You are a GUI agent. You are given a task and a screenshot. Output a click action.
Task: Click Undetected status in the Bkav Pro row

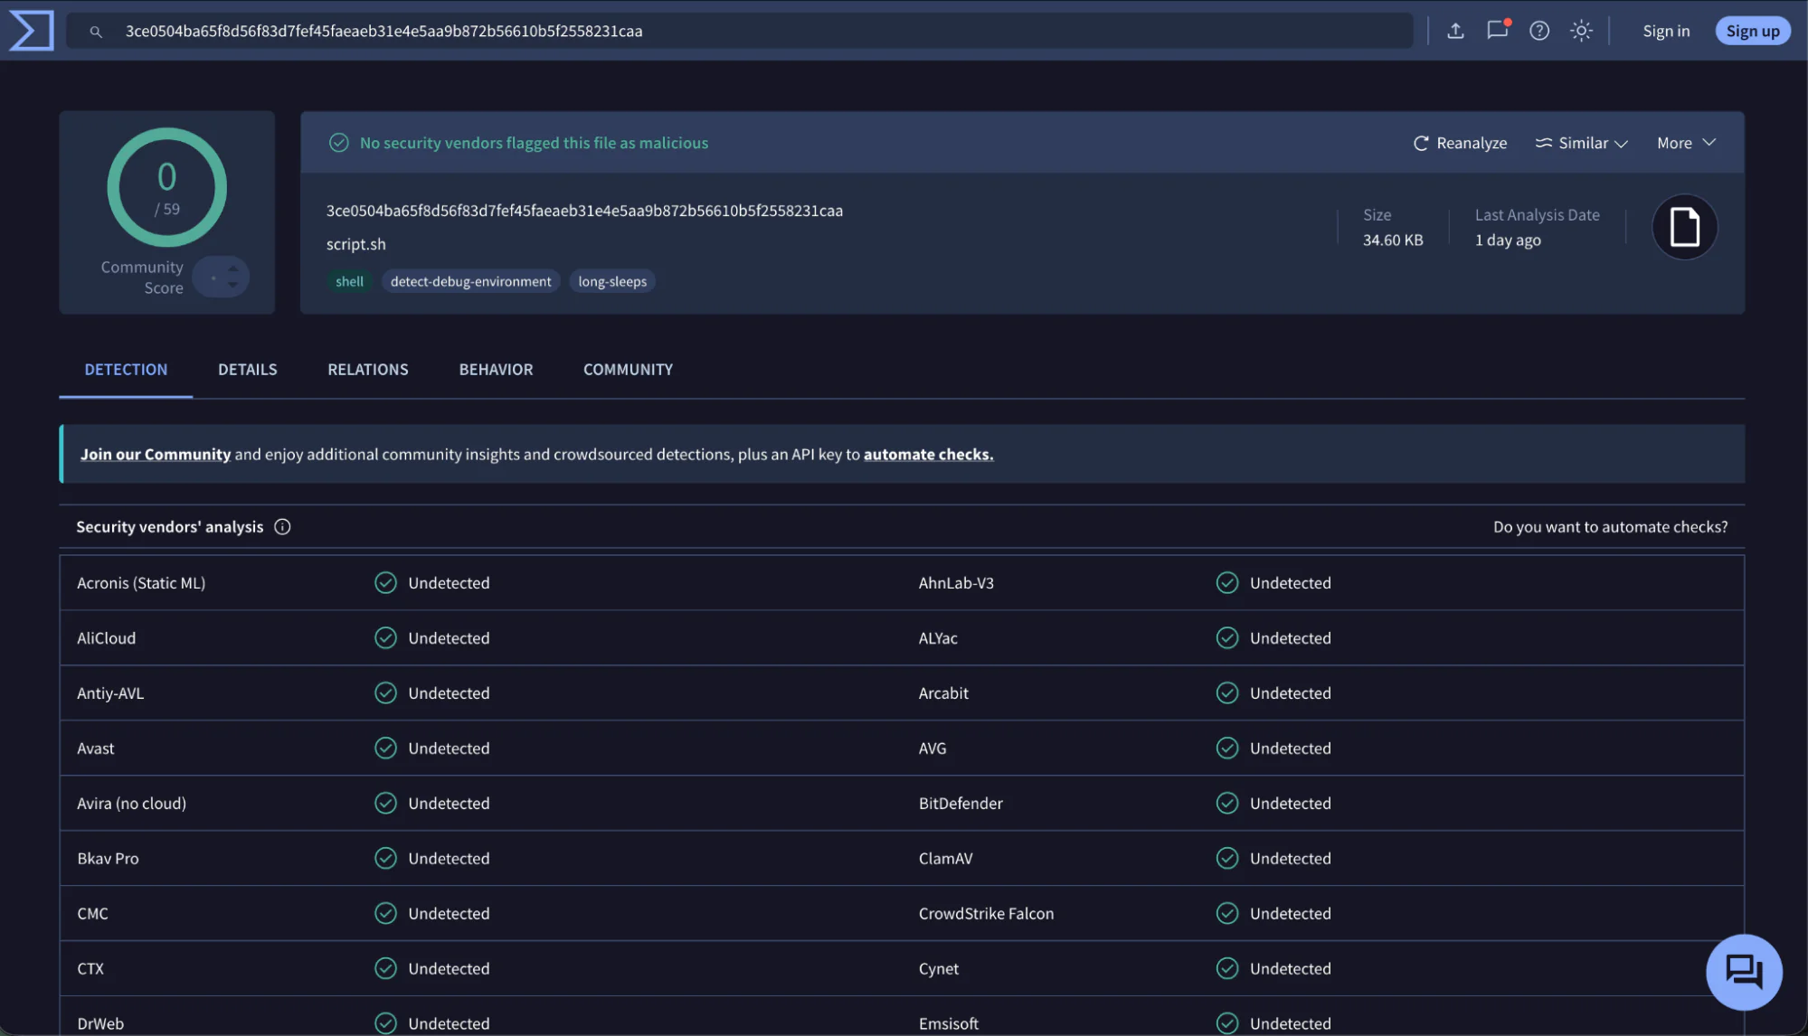pyautogui.click(x=449, y=859)
